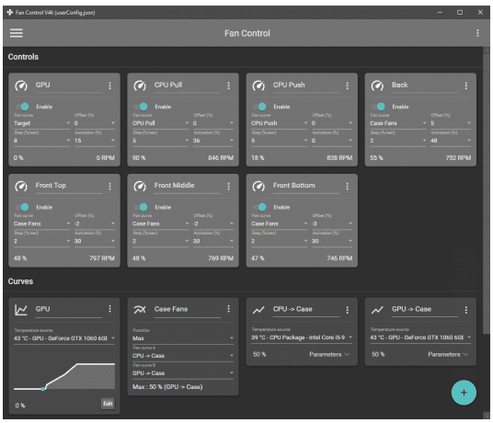
Task: Toggle Enable switch on Back fan
Action: click(x=379, y=107)
